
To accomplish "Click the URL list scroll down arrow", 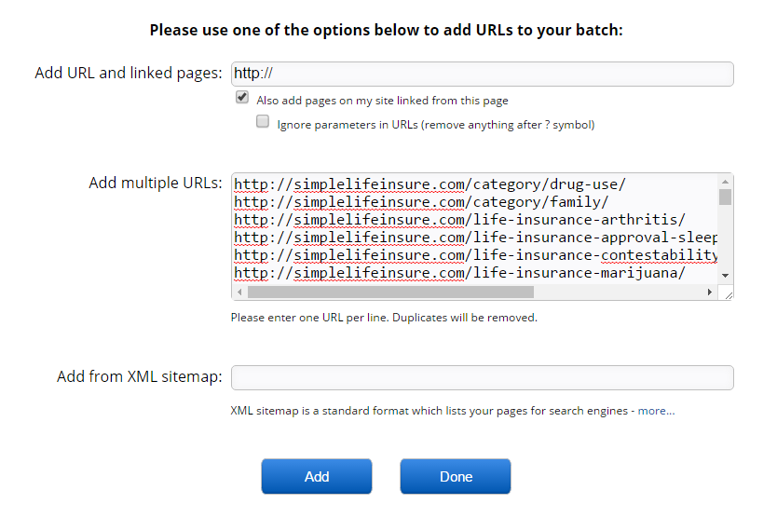I will point(725,277).
